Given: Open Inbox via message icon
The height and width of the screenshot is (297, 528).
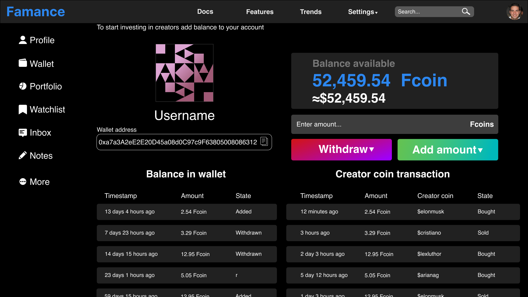Looking at the screenshot, I should tap(23, 133).
